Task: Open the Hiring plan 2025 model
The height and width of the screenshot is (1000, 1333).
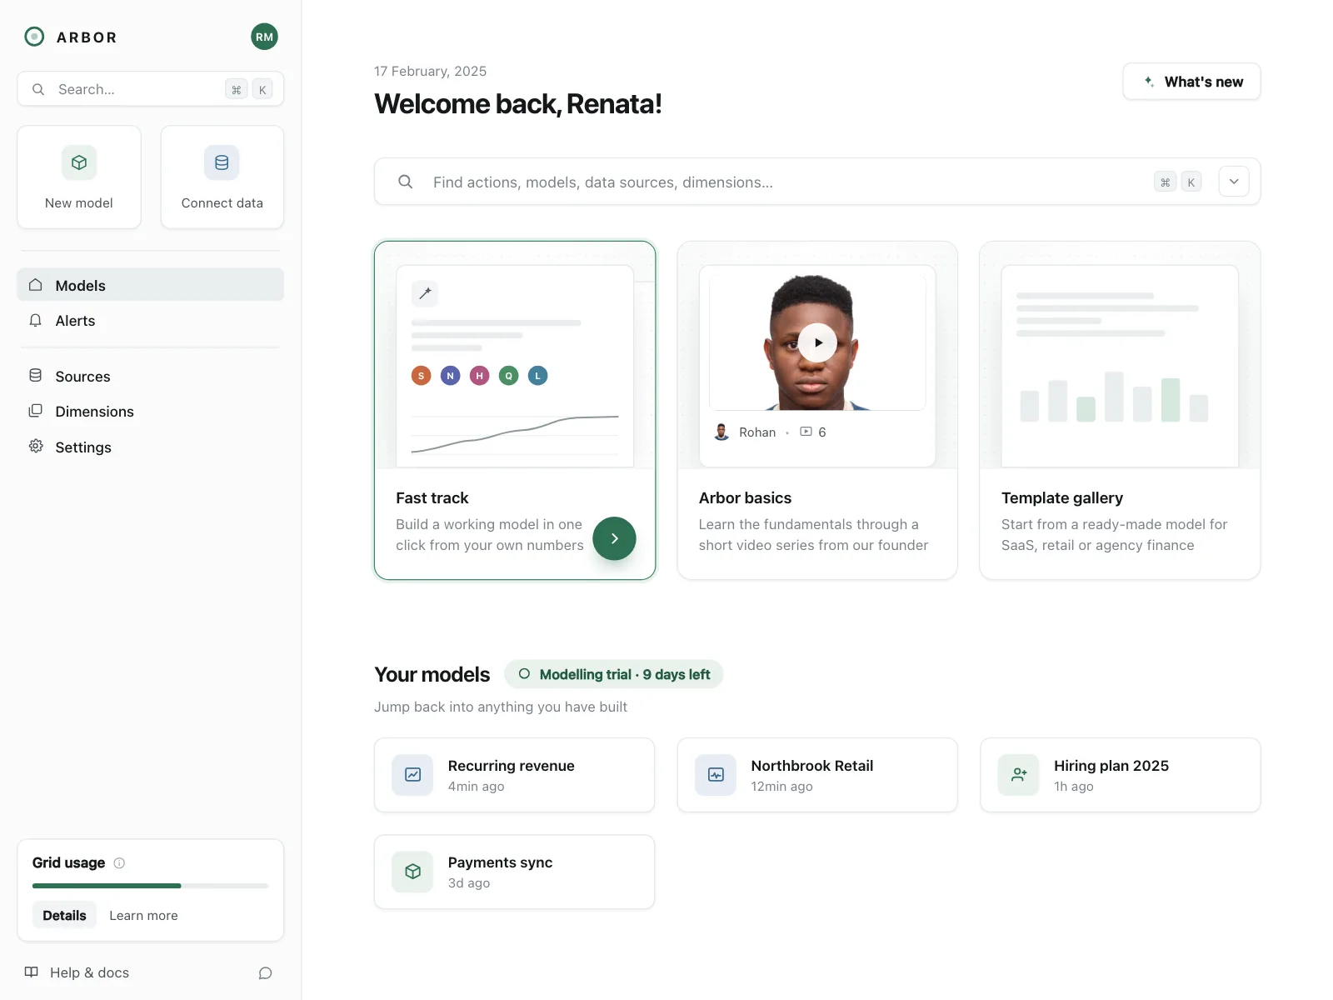Action: (1121, 775)
